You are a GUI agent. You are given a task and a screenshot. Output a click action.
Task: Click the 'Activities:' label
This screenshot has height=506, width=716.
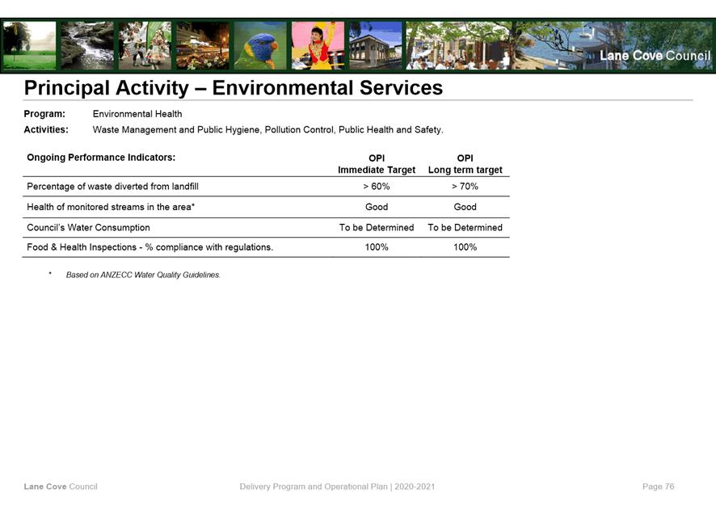pos(46,129)
